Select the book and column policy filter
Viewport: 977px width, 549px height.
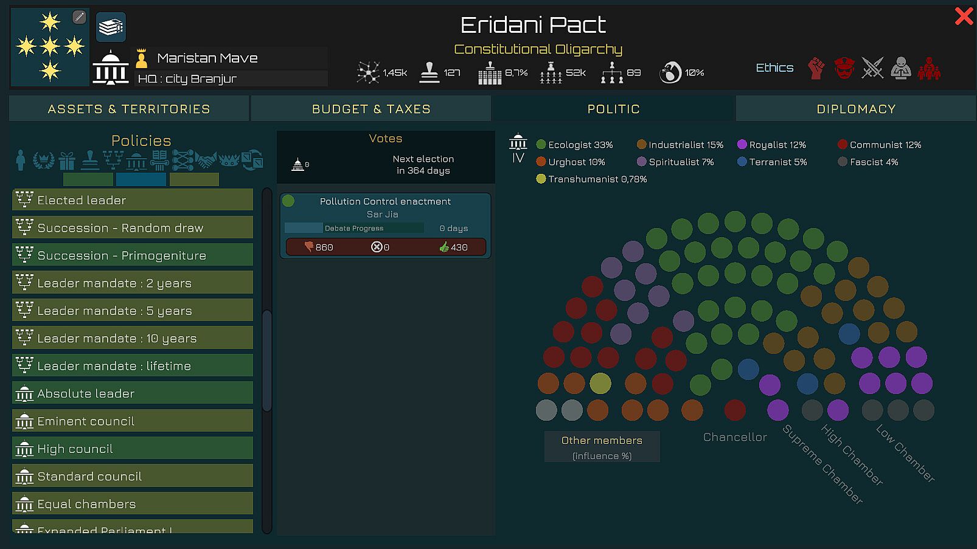pos(159,161)
